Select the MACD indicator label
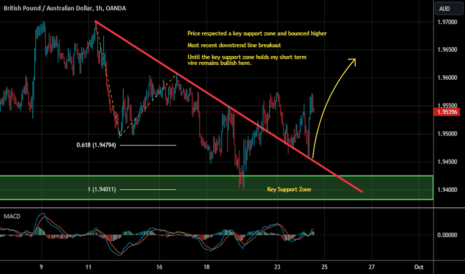This screenshot has height=274, width=465. pos(12,217)
